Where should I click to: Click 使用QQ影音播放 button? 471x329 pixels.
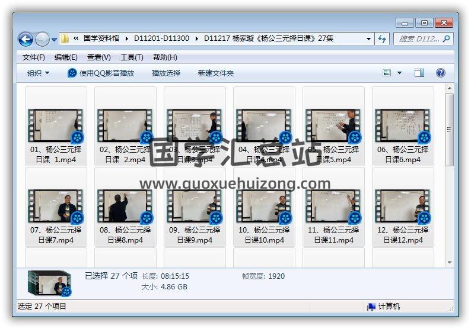click(x=101, y=73)
